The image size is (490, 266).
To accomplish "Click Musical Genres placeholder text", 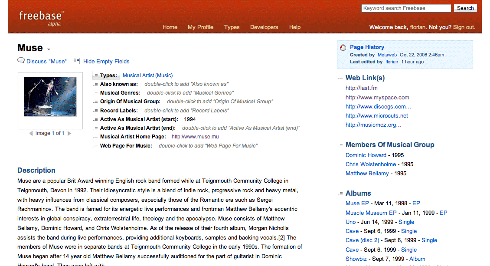I will click(190, 93).
